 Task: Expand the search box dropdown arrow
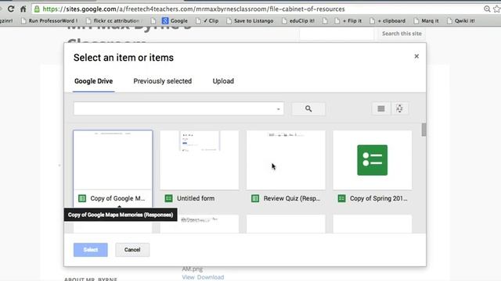coord(279,109)
